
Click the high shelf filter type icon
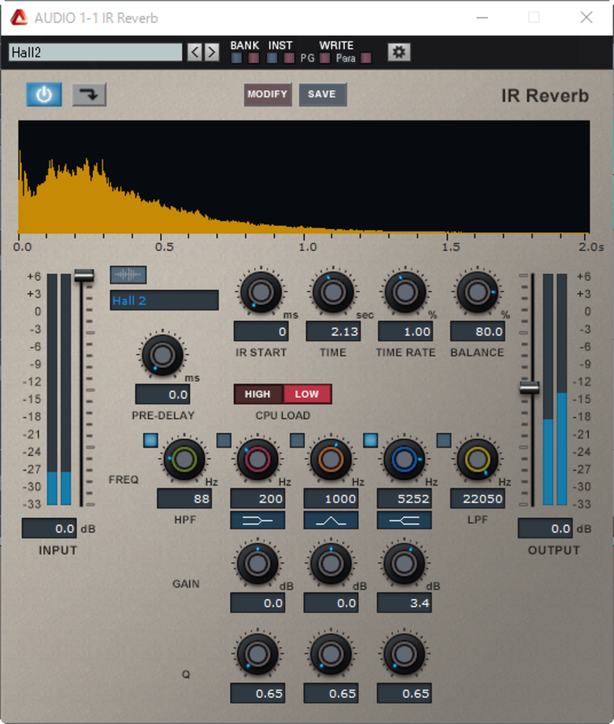tap(404, 521)
